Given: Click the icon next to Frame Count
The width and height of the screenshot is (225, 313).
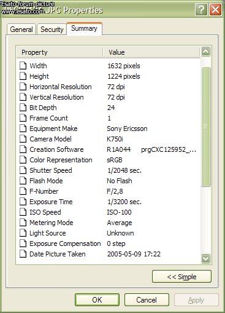Looking at the screenshot, I should (23, 118).
